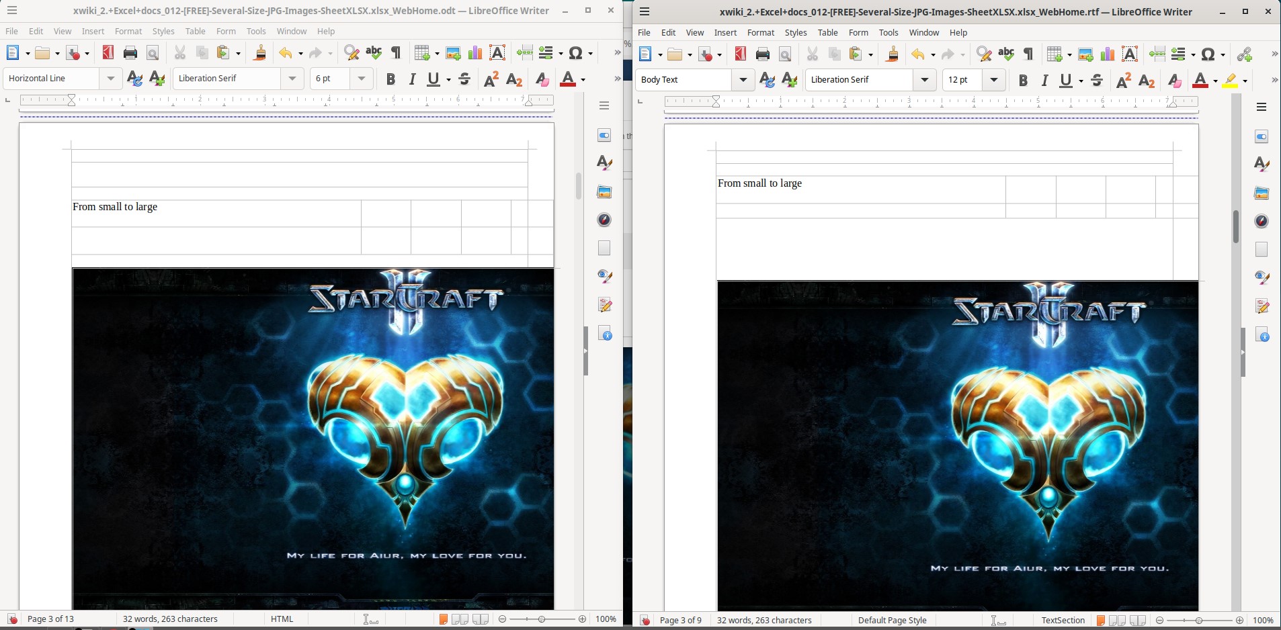Toggle Formatting Marks in left window
1281x630 pixels.
tap(396, 53)
